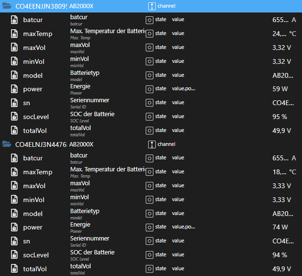The height and width of the screenshot is (276, 302).
Task: Click file icon of first sn state
Action: tap(14, 103)
